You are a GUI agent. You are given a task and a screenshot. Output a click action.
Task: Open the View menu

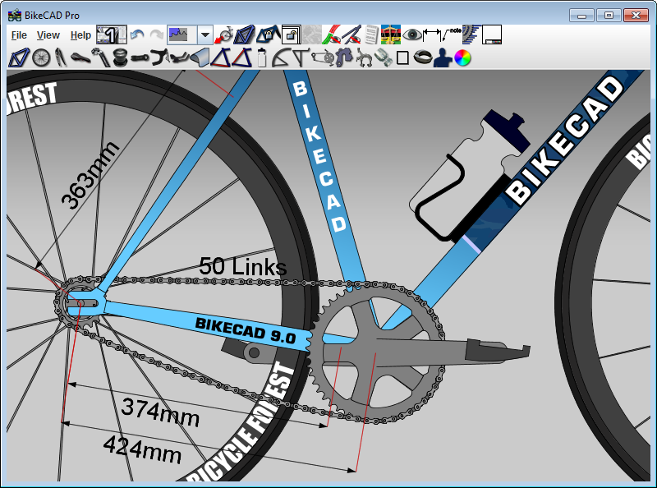click(x=48, y=35)
